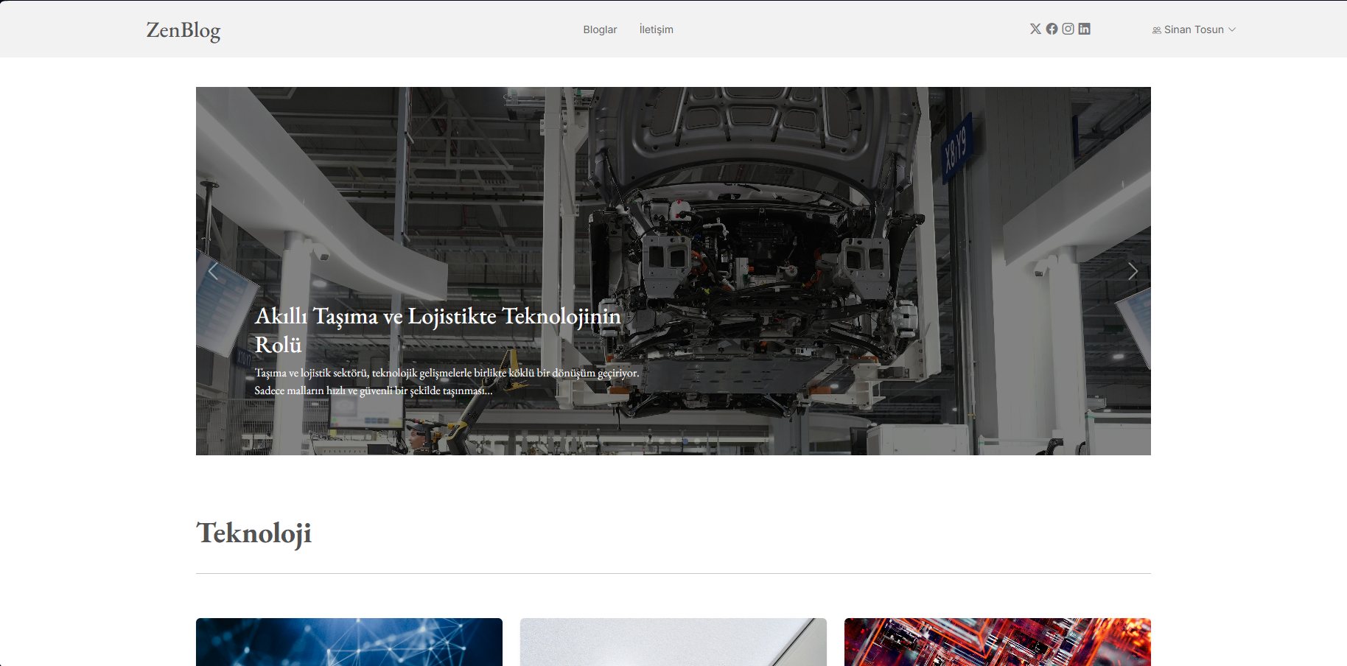This screenshot has height=666, width=1347.
Task: Open the Bloglar menu item
Action: [x=600, y=29]
